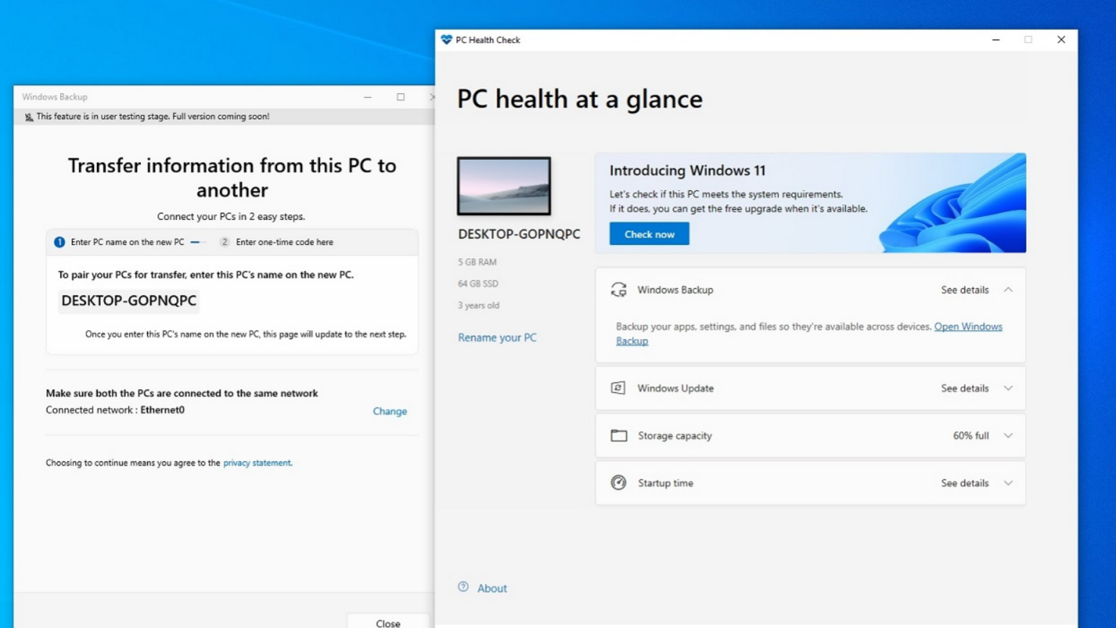Click the About question mark icon

click(463, 588)
